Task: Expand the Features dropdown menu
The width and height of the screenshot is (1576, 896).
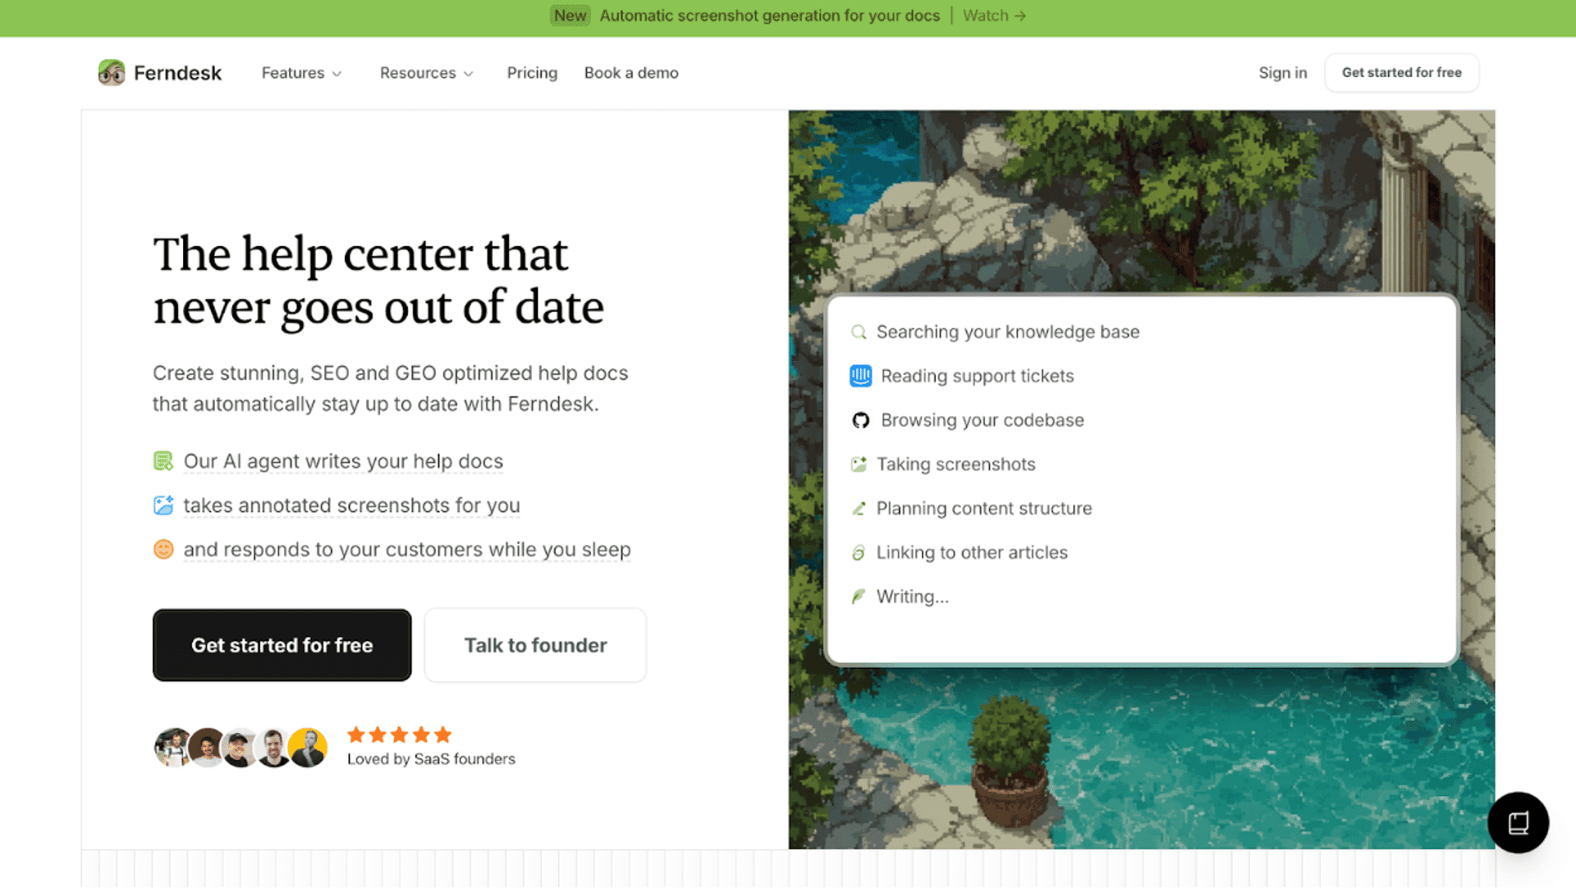Action: point(301,73)
